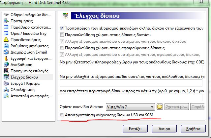The height and width of the screenshot is (138, 211).
Task: Click the Αποστολή αναφοράς document icon
Action: pyautogui.click(x=6, y=96)
